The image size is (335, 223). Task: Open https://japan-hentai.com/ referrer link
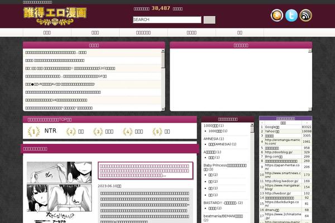point(282,167)
